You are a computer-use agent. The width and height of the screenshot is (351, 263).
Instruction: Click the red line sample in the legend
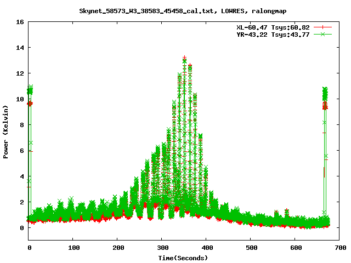[322, 27]
